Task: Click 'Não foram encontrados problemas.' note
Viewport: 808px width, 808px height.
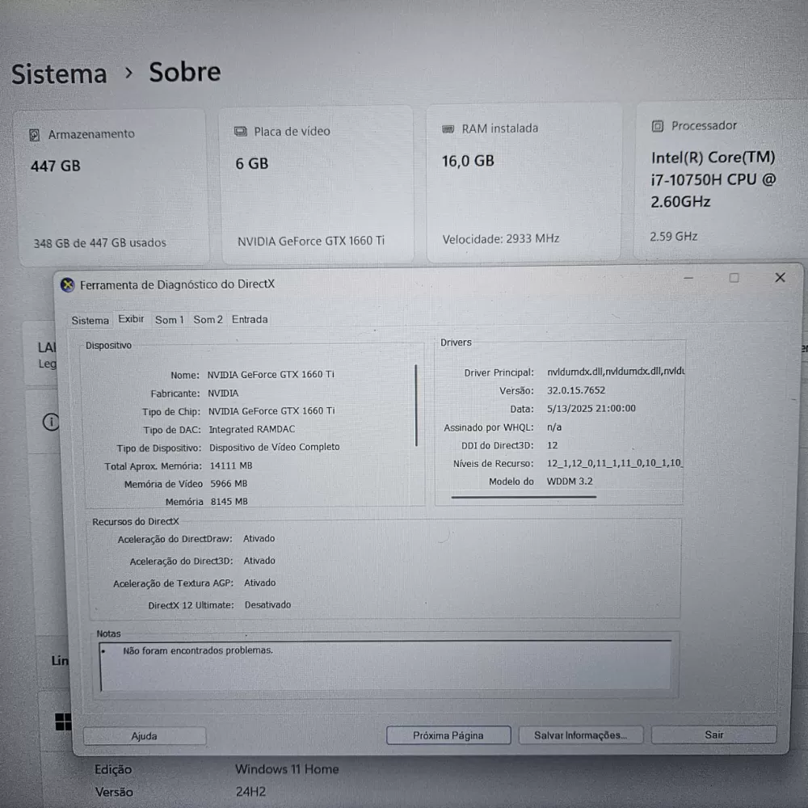Action: (198, 650)
